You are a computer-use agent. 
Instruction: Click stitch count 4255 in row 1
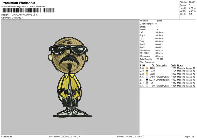152,68
